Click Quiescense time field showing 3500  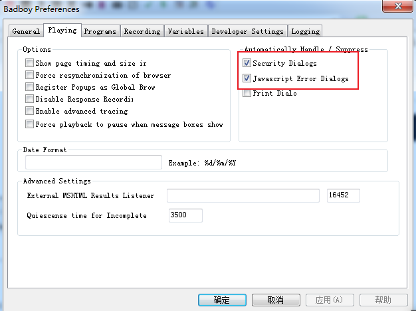point(185,215)
